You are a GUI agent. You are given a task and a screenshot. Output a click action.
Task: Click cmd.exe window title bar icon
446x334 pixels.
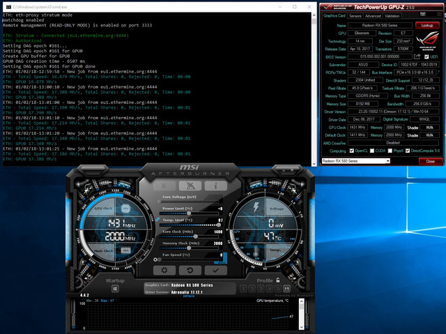tap(8, 7)
